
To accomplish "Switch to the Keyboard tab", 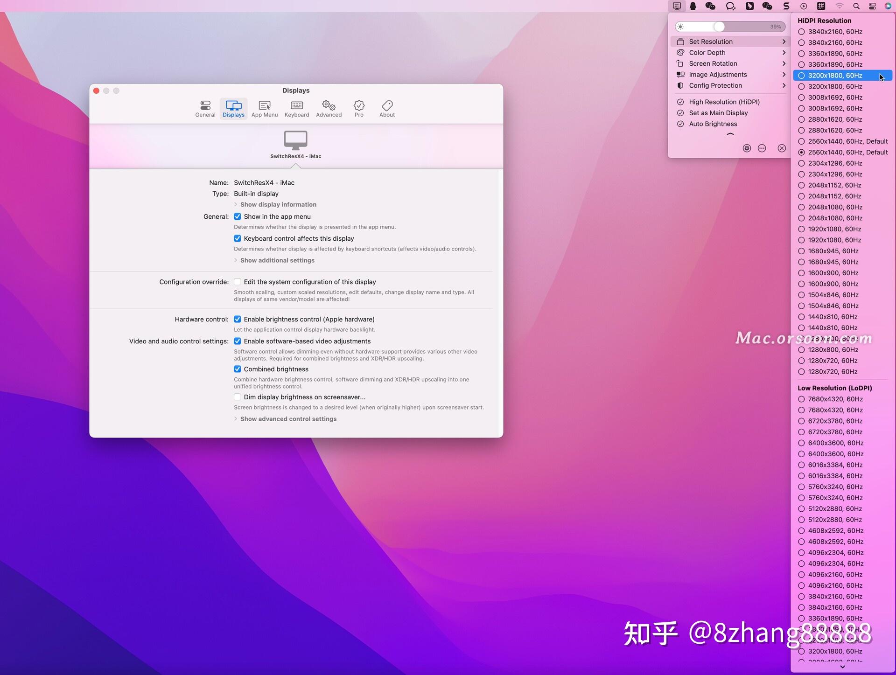I will [x=296, y=108].
